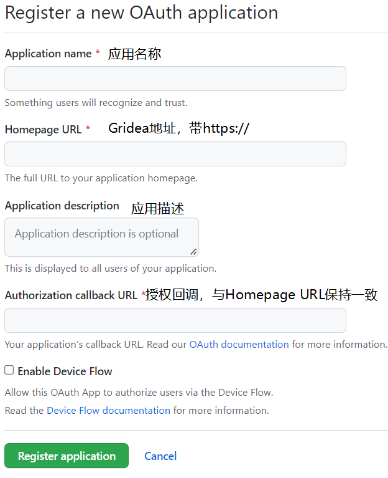Click 'Allow this OAuth App to authorize users' text

click(x=139, y=393)
